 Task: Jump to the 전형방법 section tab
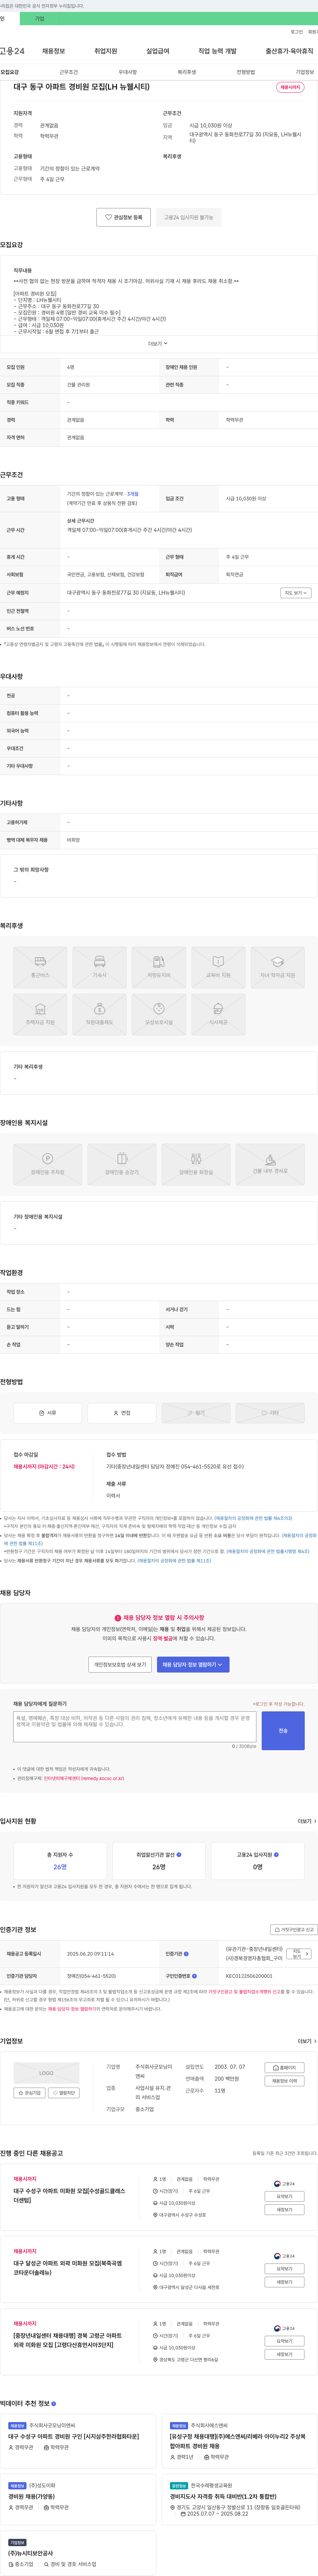click(245, 72)
